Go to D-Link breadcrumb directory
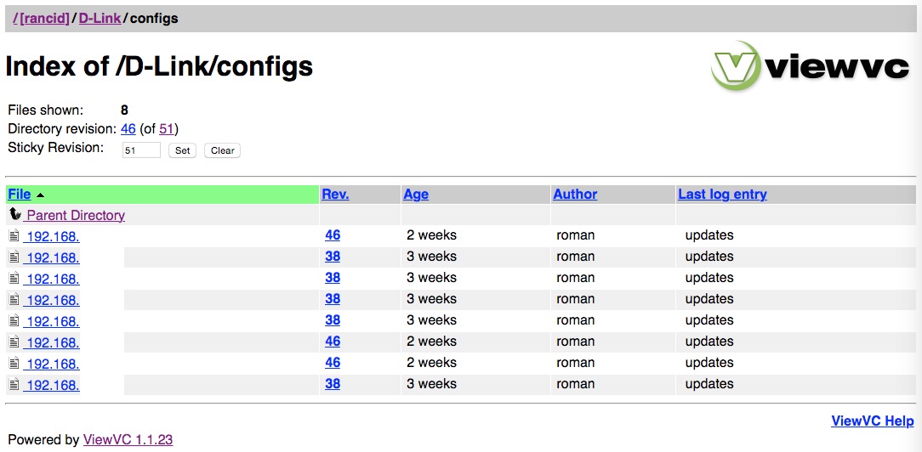The image size is (922, 452). pos(100,18)
